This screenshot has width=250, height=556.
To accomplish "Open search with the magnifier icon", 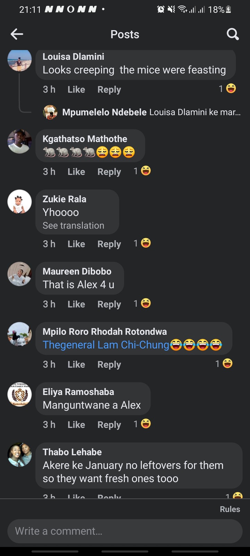I will pyautogui.click(x=233, y=34).
